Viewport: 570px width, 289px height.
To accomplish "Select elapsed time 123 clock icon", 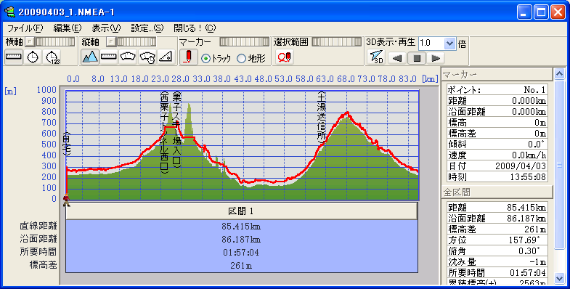I will (x=52, y=57).
